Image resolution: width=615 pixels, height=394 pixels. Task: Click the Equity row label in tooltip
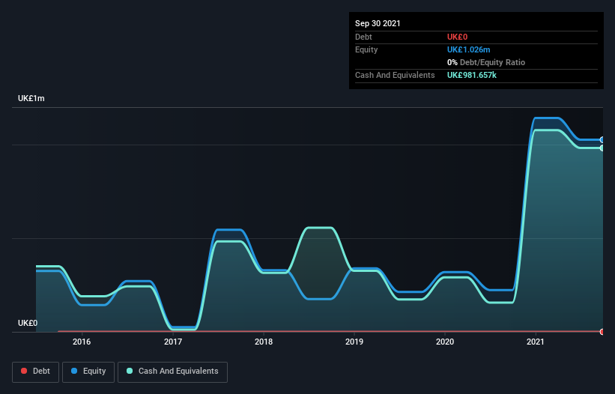point(366,49)
